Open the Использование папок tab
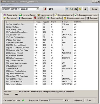Screen dimensions: 100x104 (x=74, y=18)
